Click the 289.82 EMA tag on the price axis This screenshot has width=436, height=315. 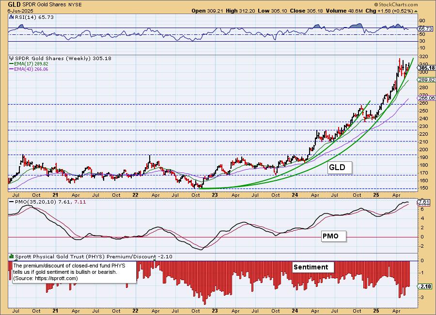(x=426, y=79)
